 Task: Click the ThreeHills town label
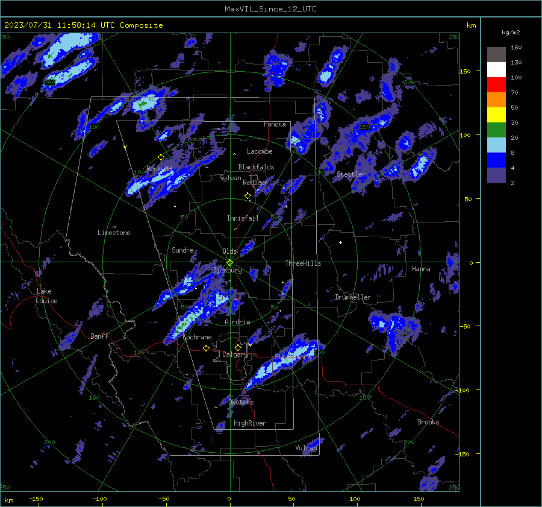click(303, 263)
